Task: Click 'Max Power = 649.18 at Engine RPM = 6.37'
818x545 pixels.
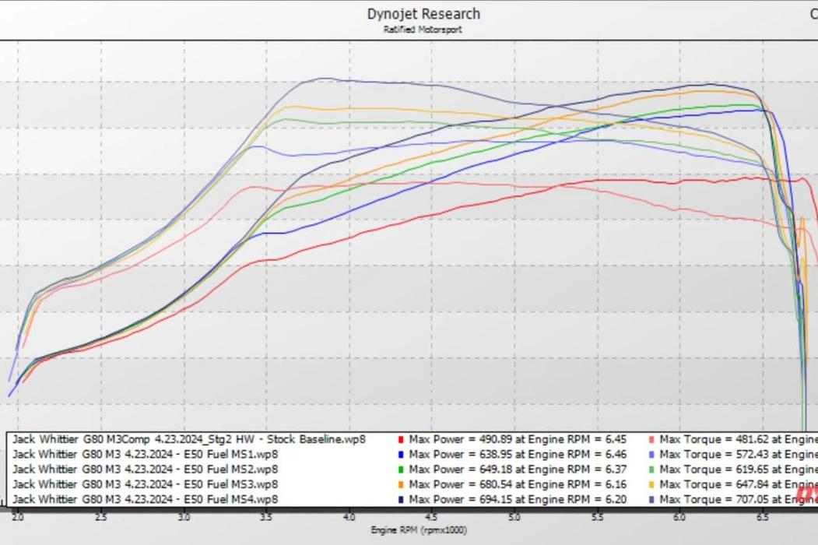Action: click(518, 469)
